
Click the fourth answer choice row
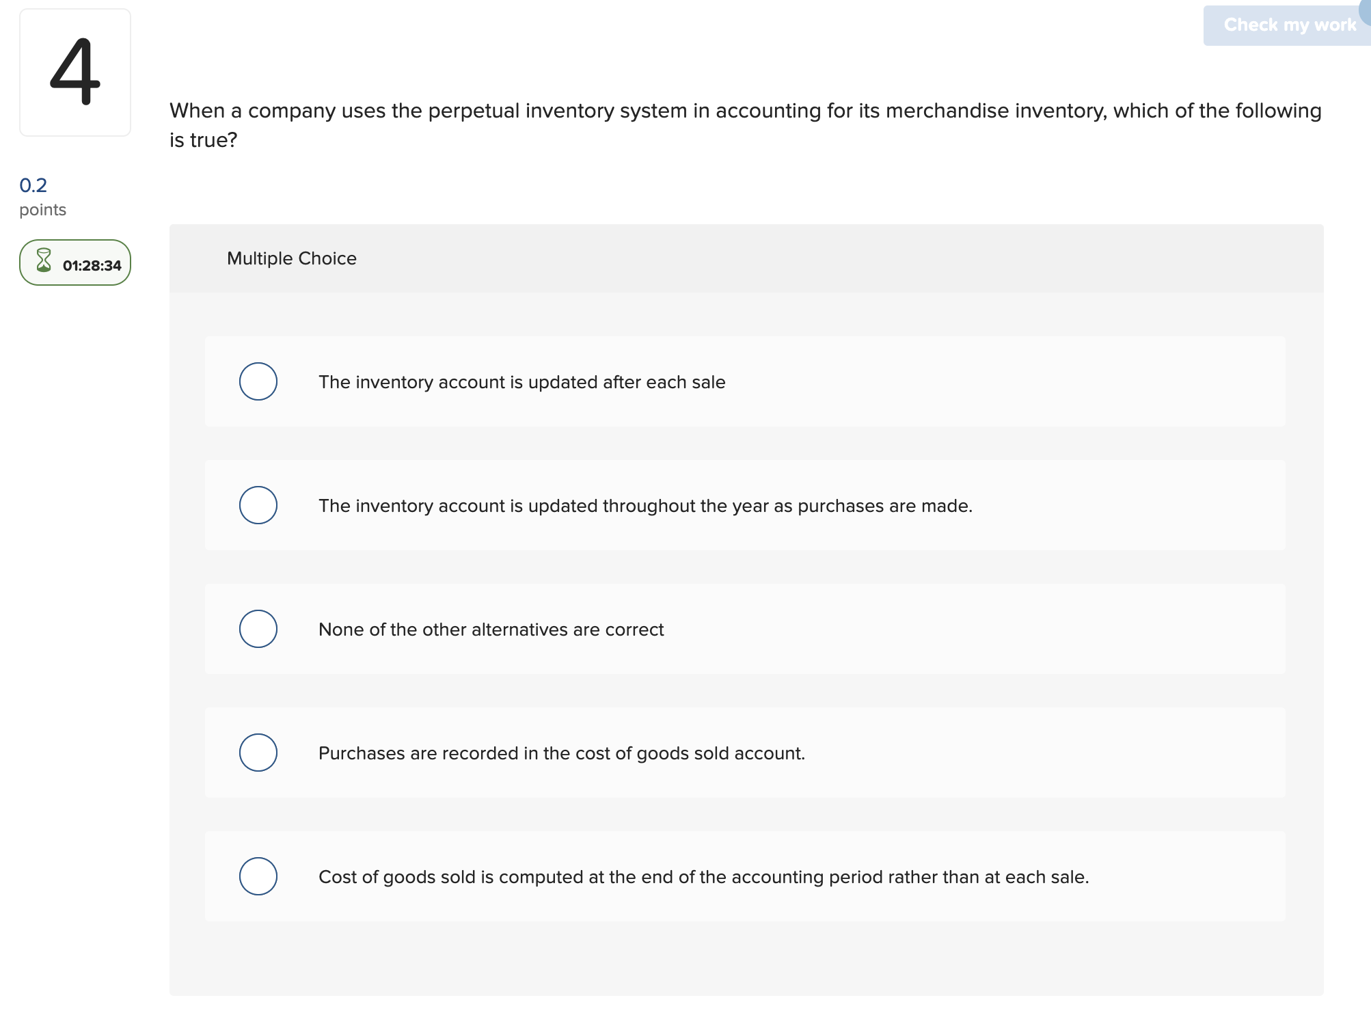pyautogui.click(x=562, y=753)
